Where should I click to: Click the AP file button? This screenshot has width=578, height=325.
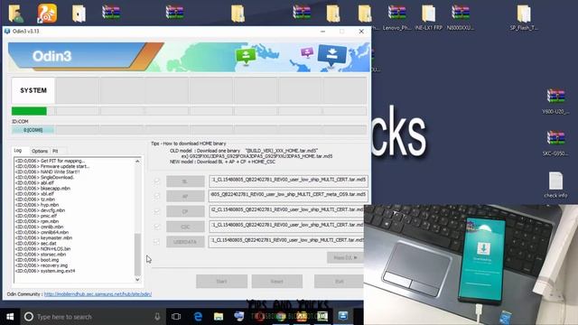coord(185,197)
